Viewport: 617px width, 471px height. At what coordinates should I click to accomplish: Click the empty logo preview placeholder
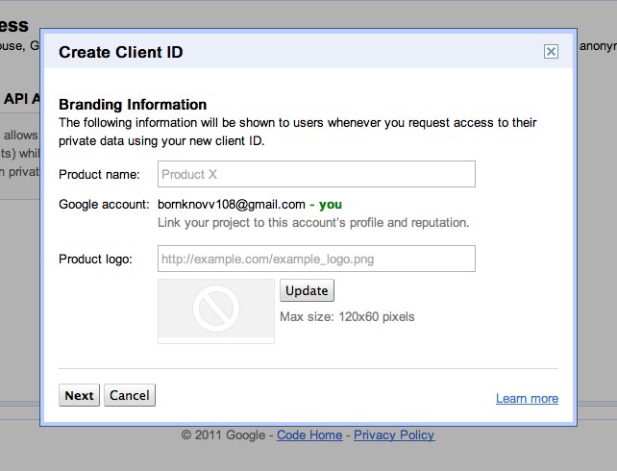click(216, 310)
